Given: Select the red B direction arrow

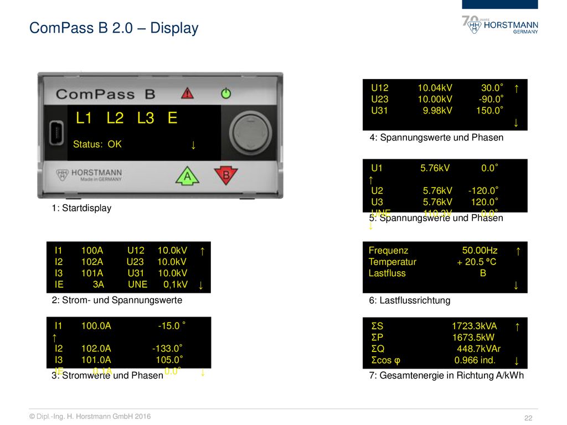Looking at the screenshot, I should tap(226, 175).
